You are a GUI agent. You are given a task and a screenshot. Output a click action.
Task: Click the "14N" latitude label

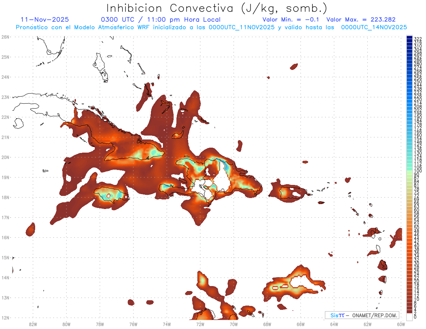tap(5, 278)
